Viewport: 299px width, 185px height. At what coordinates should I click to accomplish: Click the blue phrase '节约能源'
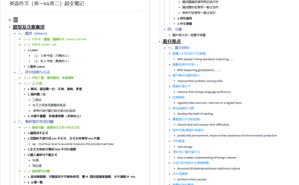179,141
